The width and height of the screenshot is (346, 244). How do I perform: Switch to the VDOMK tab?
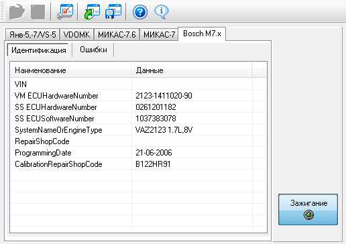click(x=76, y=35)
